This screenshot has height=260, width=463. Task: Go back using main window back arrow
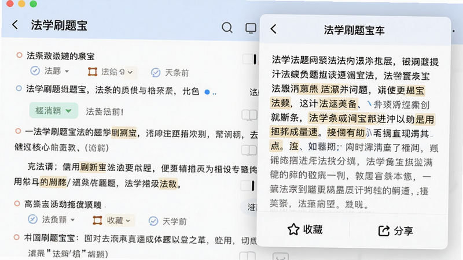pyautogui.click(x=15, y=25)
